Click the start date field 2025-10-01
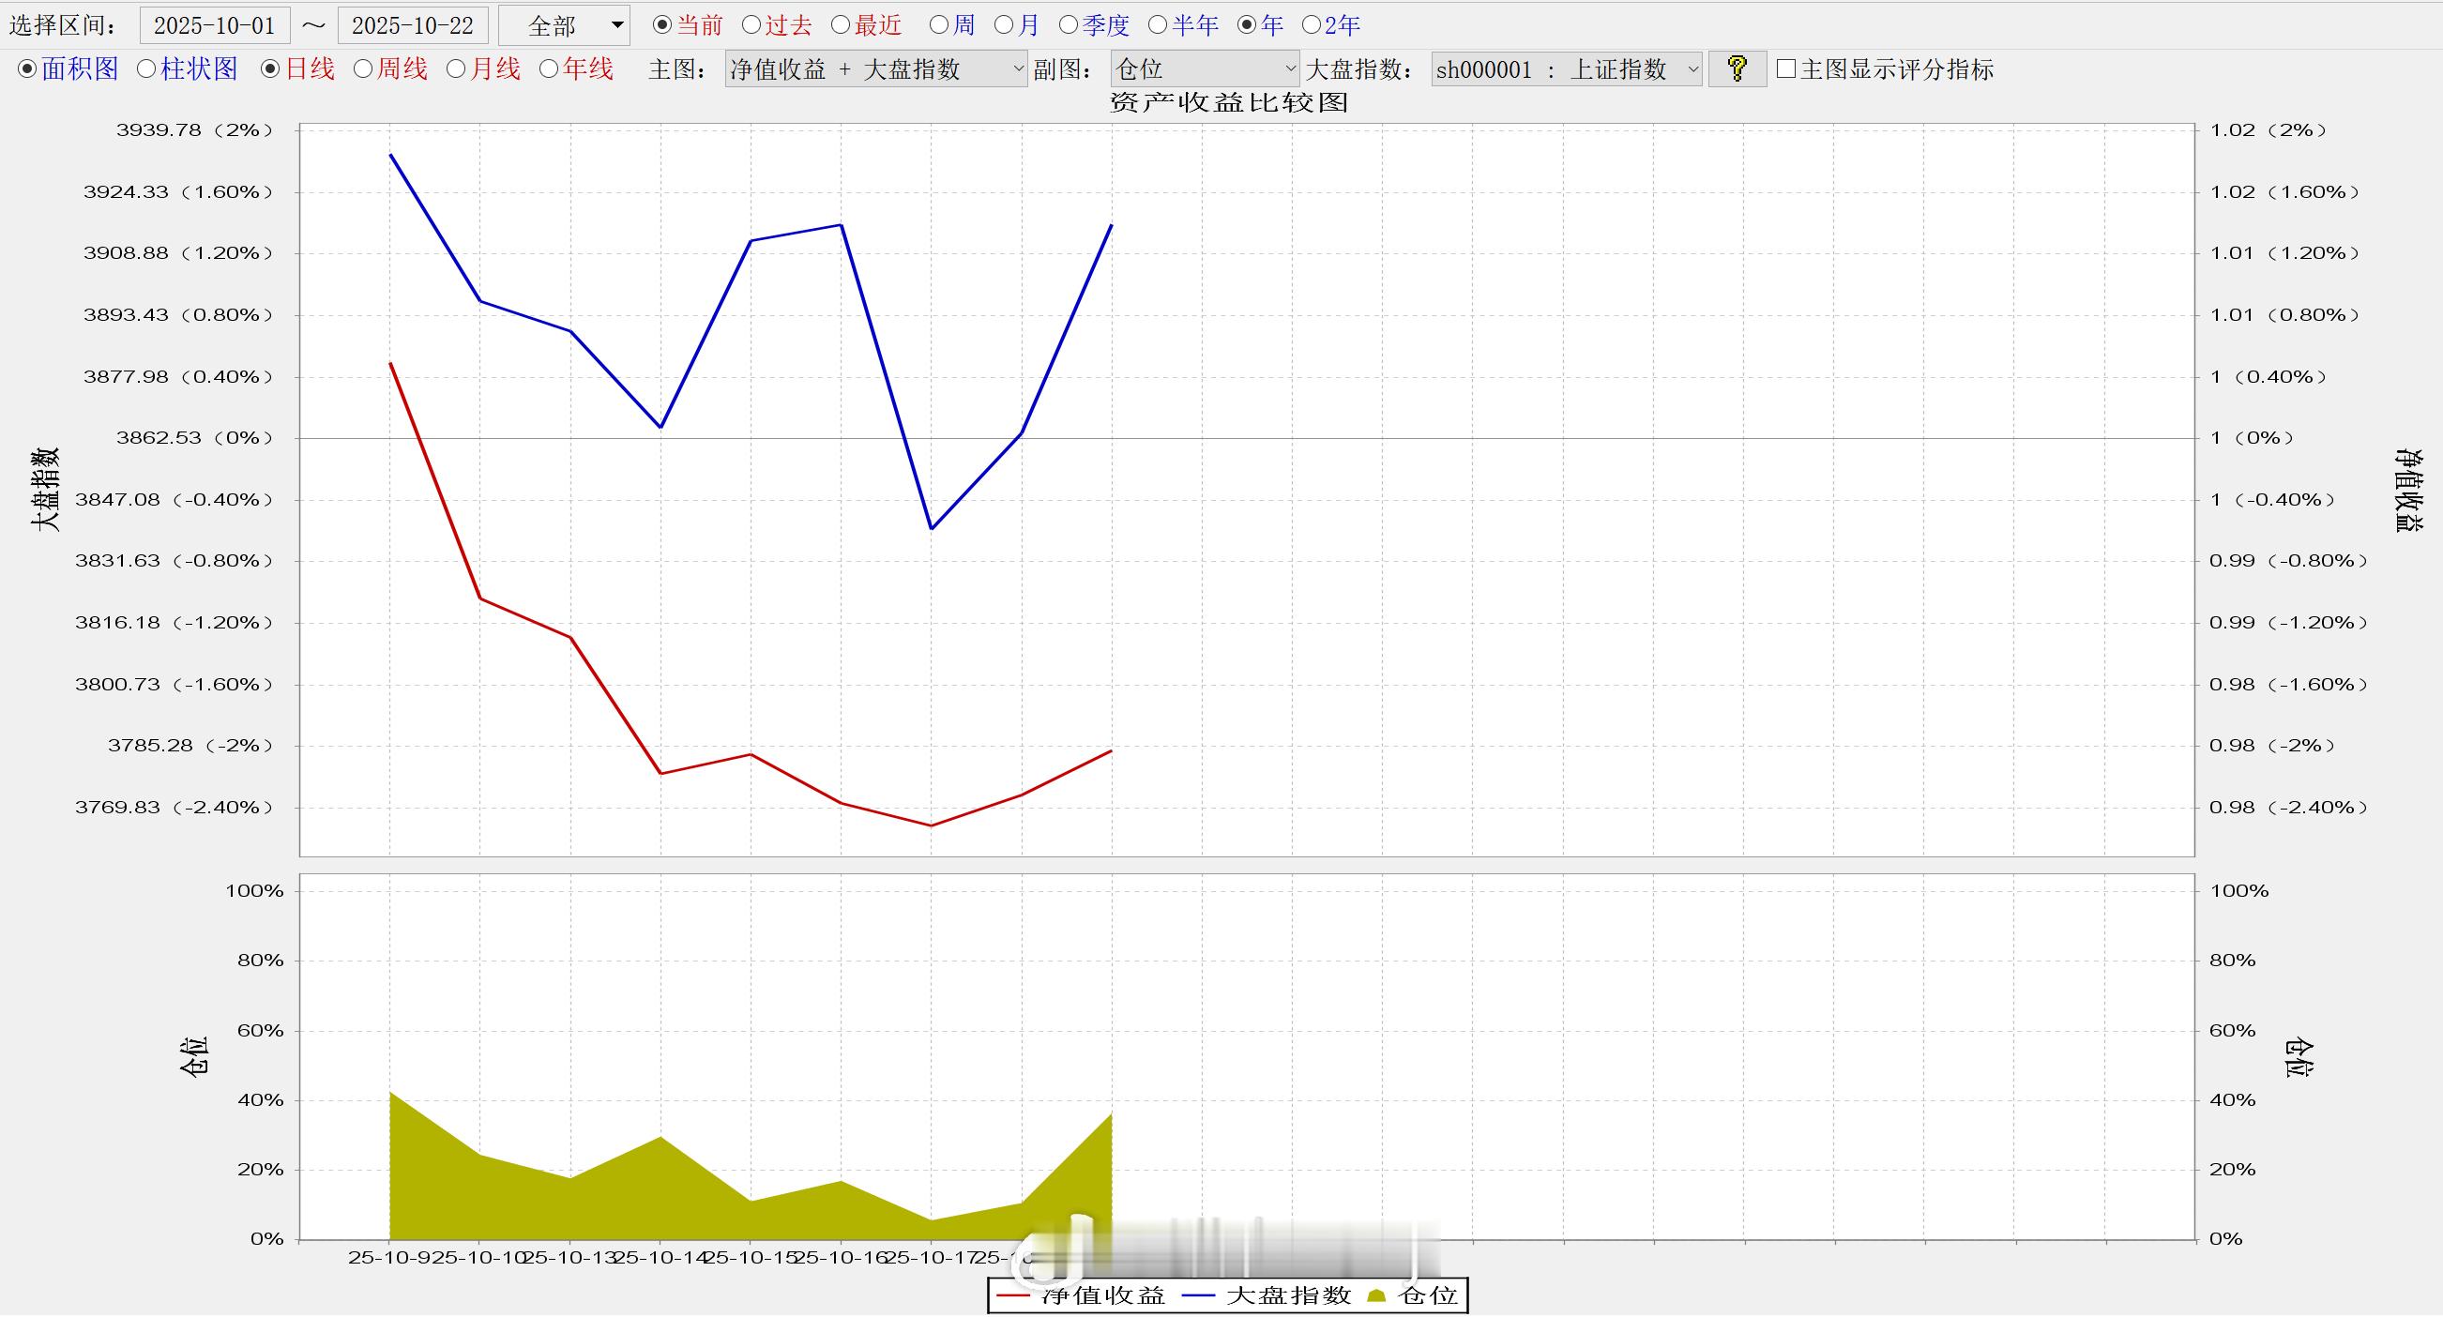Viewport: 2443px width, 1317px height. click(x=214, y=25)
